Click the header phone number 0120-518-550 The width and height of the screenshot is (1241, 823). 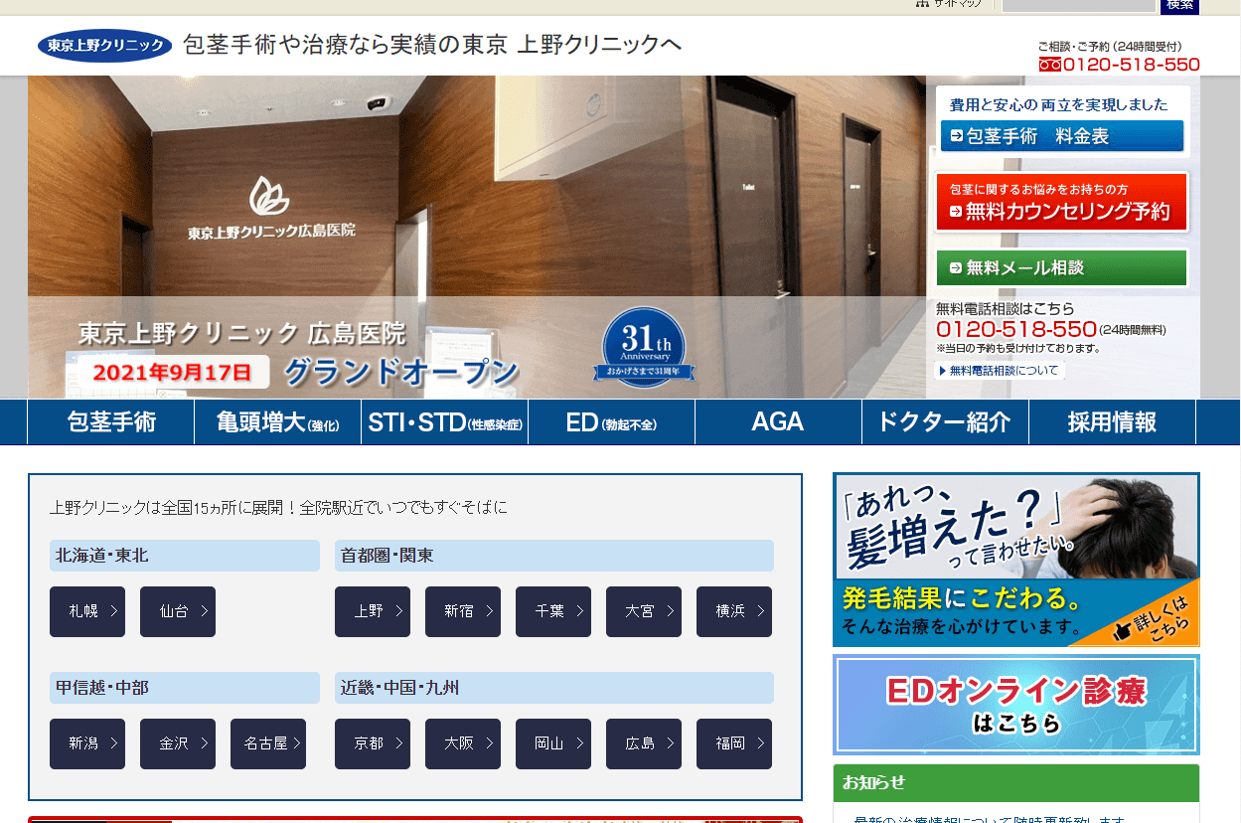pos(1120,65)
